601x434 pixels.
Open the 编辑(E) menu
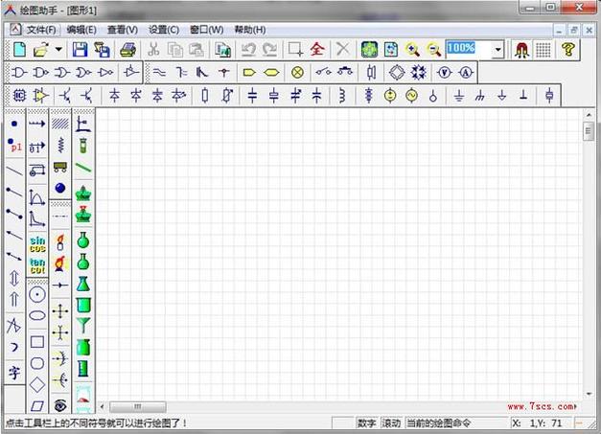81,30
